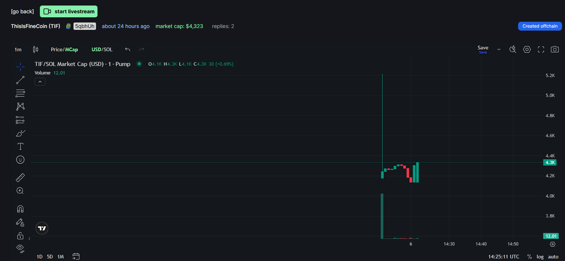Click the ThisIsFineCoin (TIF) name
This screenshot has width=565, height=261.
(35, 26)
